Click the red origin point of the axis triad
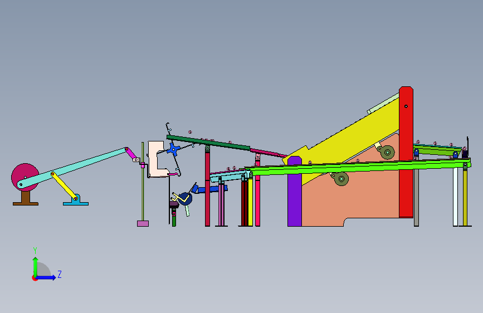Image resolution: width=483 pixels, height=313 pixels. (x=35, y=278)
